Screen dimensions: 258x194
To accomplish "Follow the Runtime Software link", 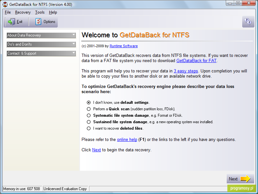I will pyautogui.click(x=124, y=46).
